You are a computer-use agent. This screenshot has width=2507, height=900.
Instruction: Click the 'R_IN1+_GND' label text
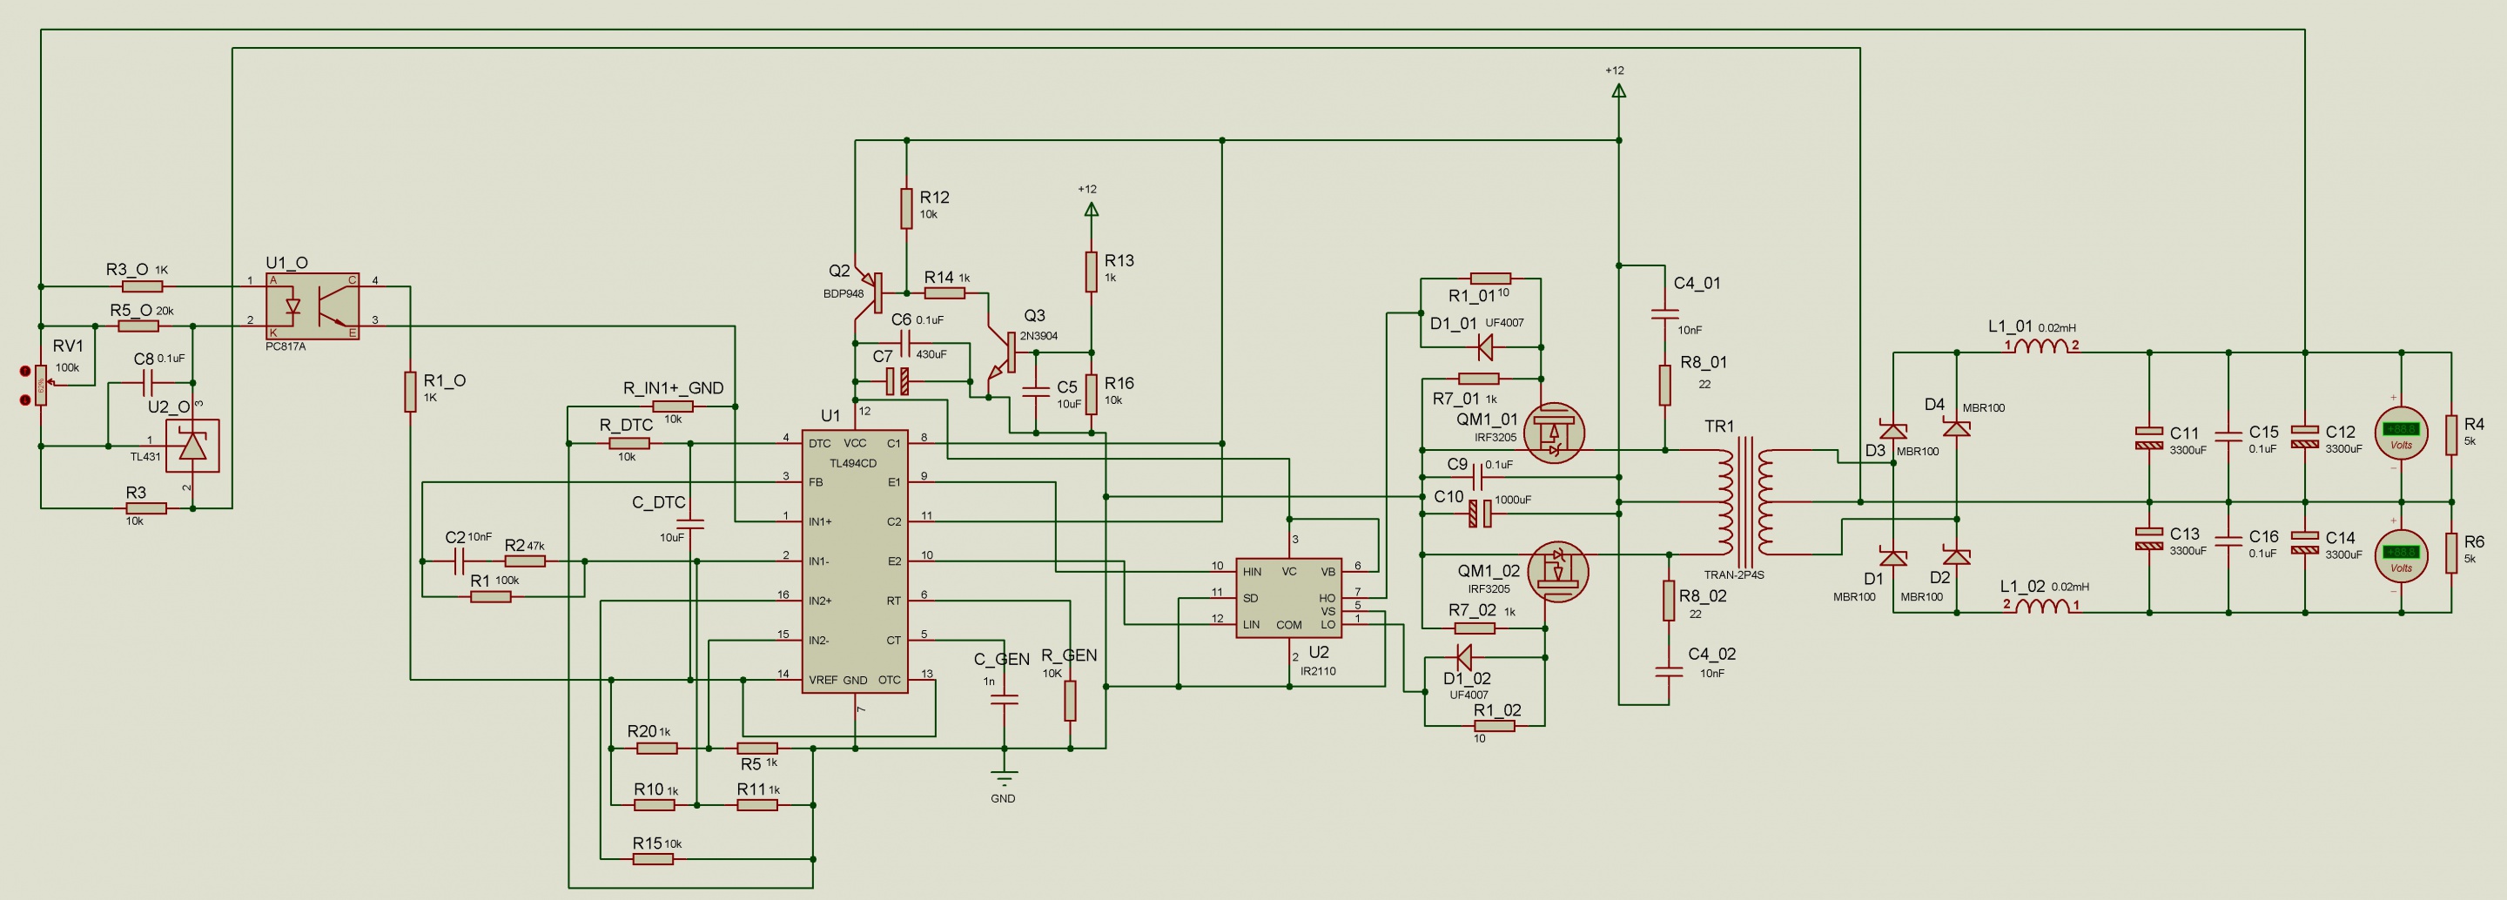tap(674, 388)
